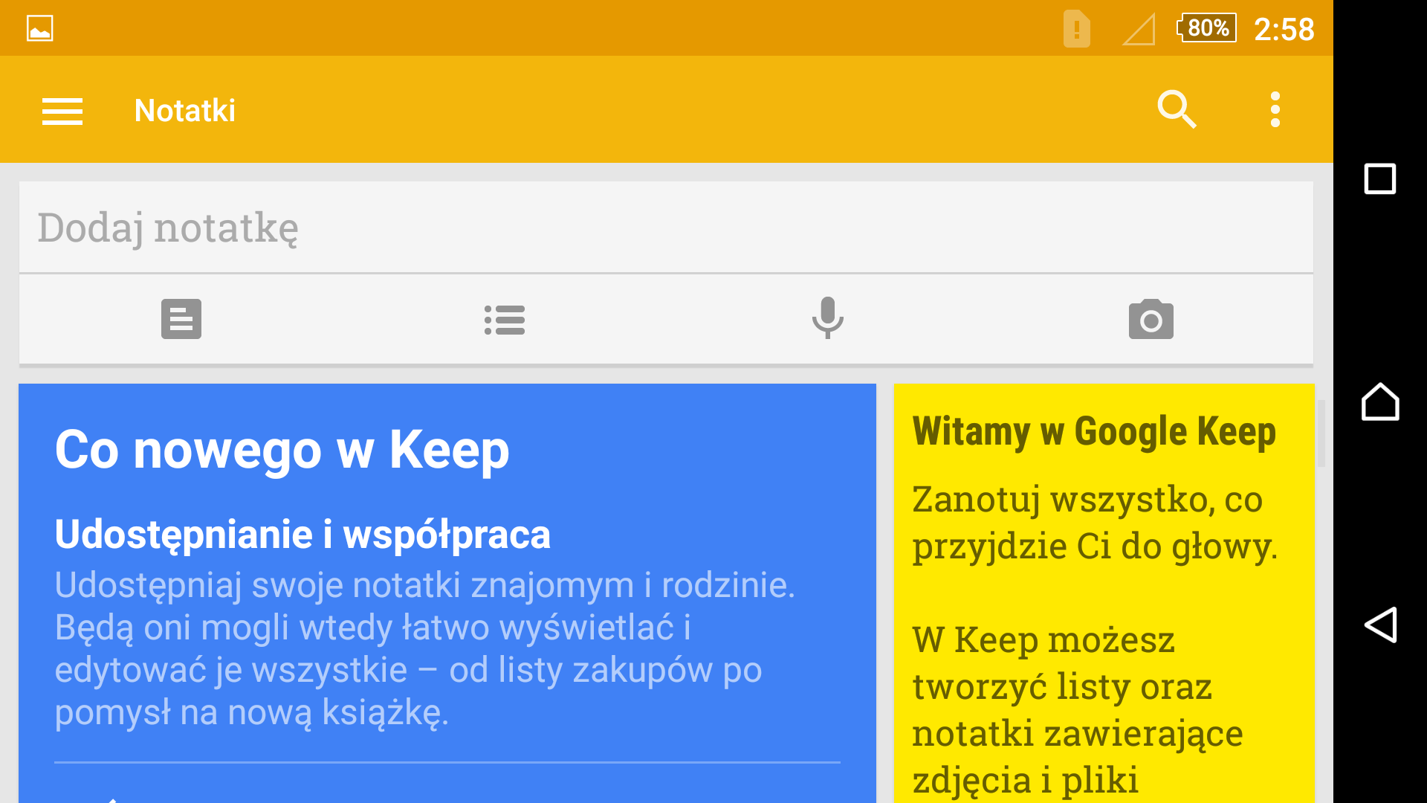Tap the SIM card alert icon
Viewport: 1427px width, 803px height.
(x=1077, y=29)
